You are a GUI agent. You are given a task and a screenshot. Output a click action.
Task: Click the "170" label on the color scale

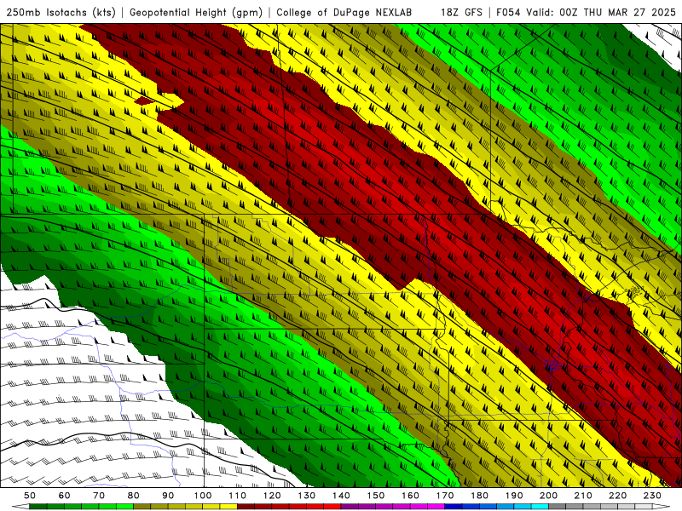[x=445, y=496]
